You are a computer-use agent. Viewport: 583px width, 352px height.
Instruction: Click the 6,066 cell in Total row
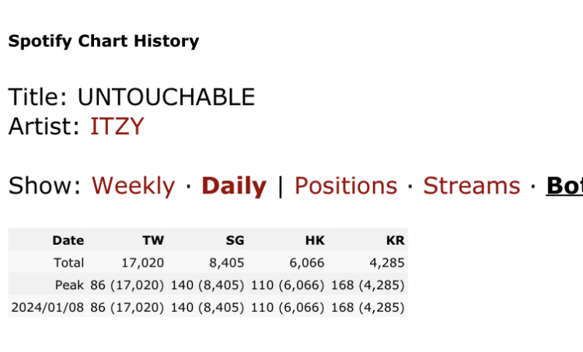309,263
